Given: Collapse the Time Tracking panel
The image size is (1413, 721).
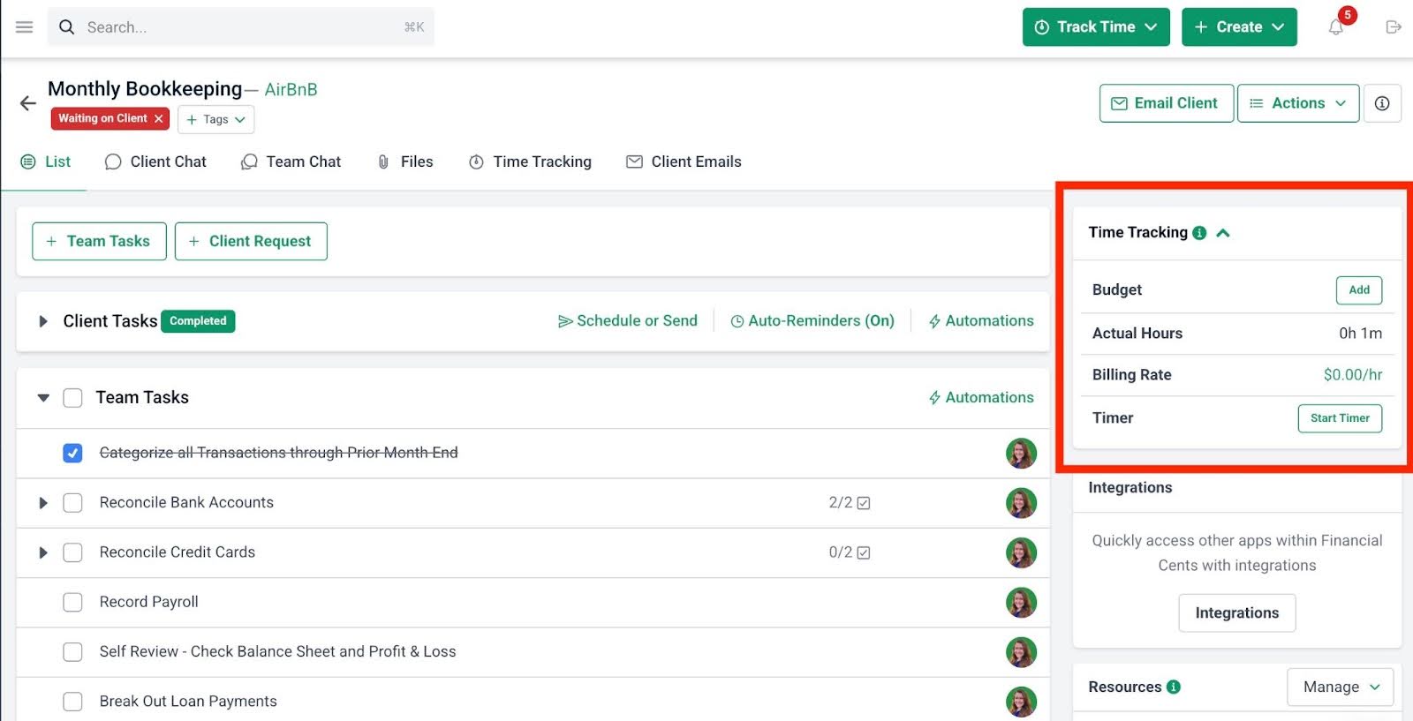Looking at the screenshot, I should pos(1223,233).
